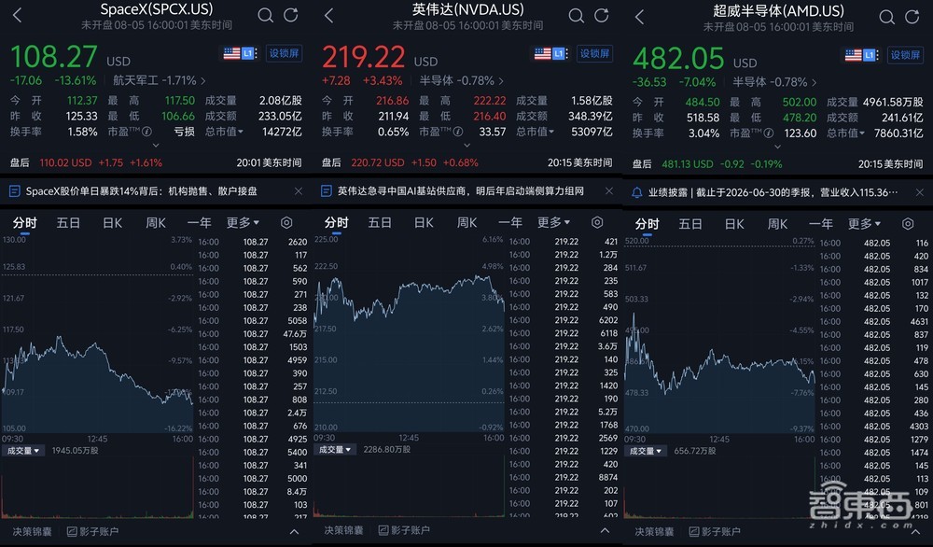Dismiss the AMD earnings disclosure banner
This screenshot has height=547, width=933.
pos(919,192)
